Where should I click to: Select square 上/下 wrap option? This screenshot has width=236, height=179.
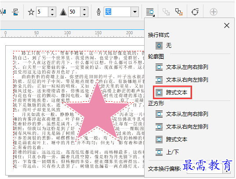coord(167,152)
